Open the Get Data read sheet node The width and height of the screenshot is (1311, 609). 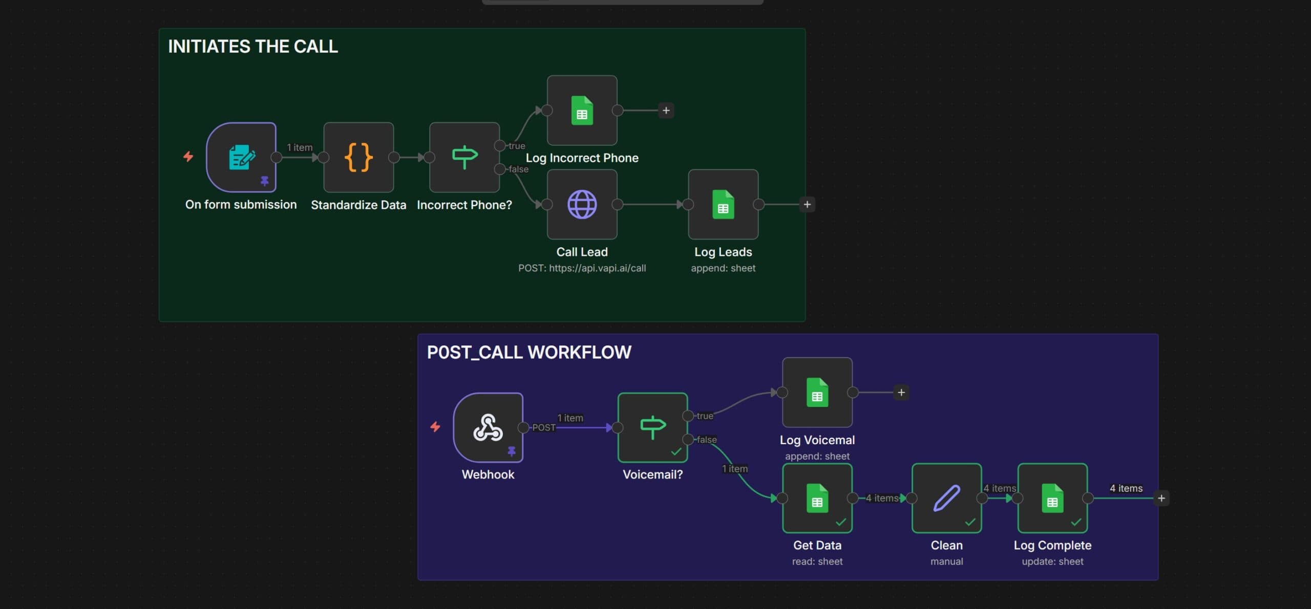tap(817, 498)
